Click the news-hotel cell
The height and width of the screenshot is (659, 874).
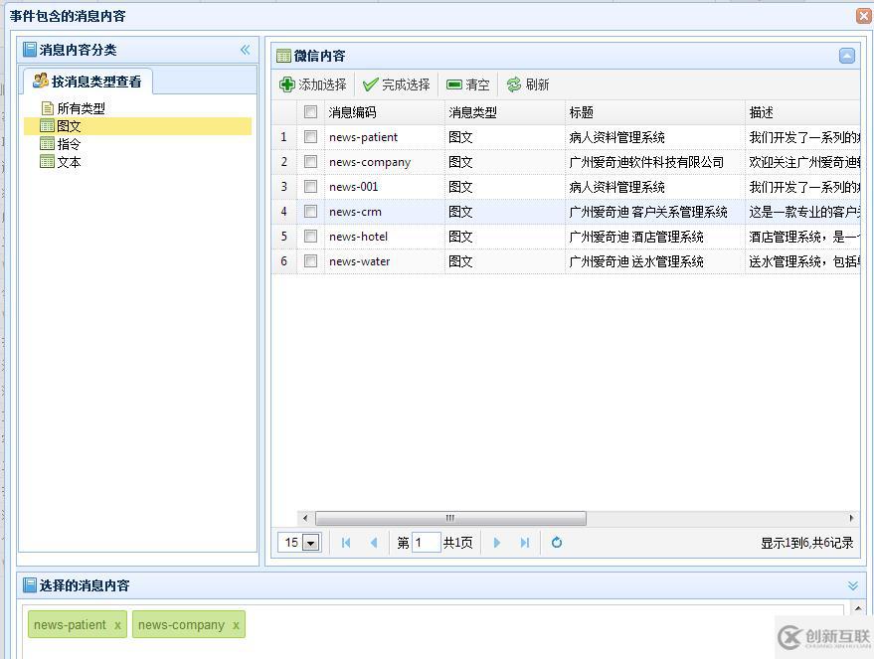click(385, 237)
